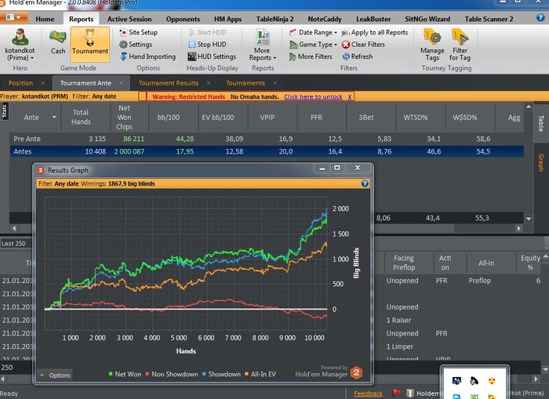This screenshot has width=549, height=399.
Task: Toggle the Non Showdown legend series
Action: (x=172, y=374)
